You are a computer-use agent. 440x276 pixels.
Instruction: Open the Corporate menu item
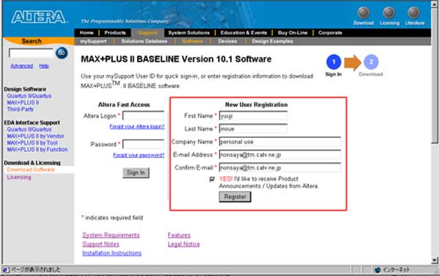[330, 33]
